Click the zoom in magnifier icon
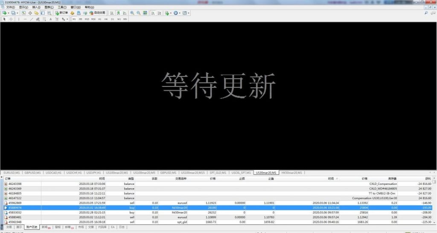Viewport: 437px width, 233px height. (x=132, y=13)
